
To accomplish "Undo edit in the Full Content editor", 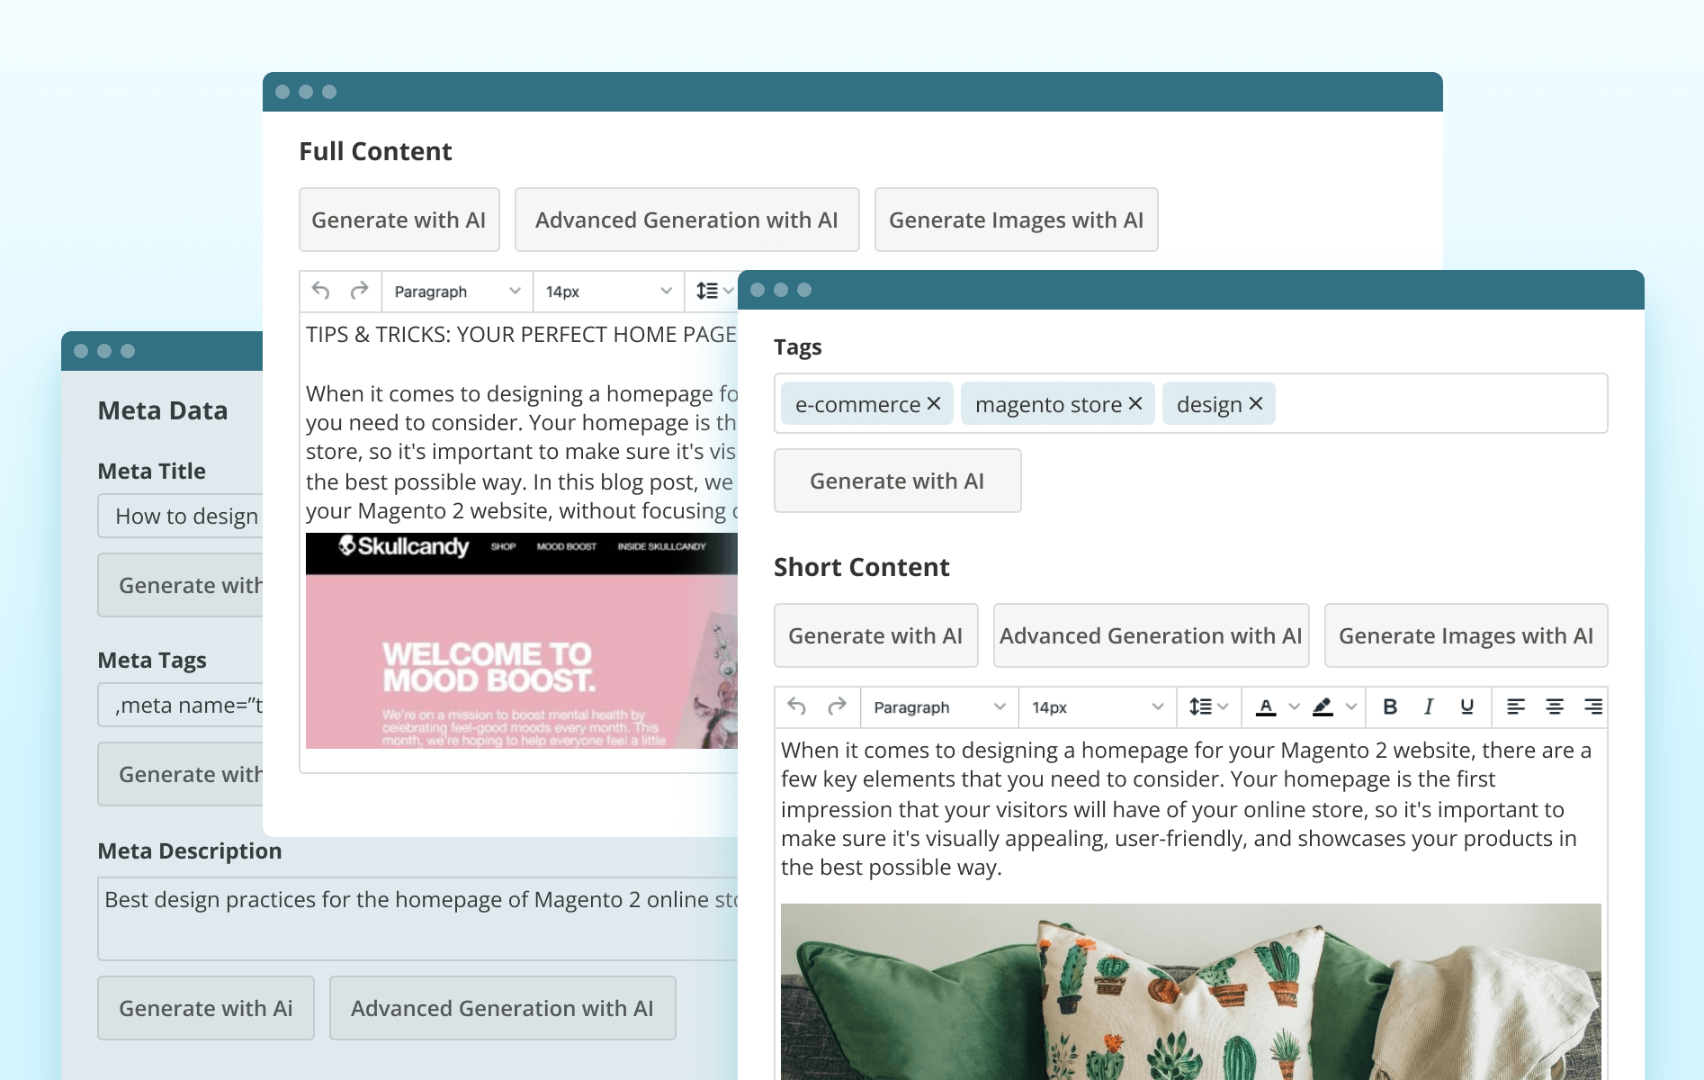I will [x=322, y=291].
